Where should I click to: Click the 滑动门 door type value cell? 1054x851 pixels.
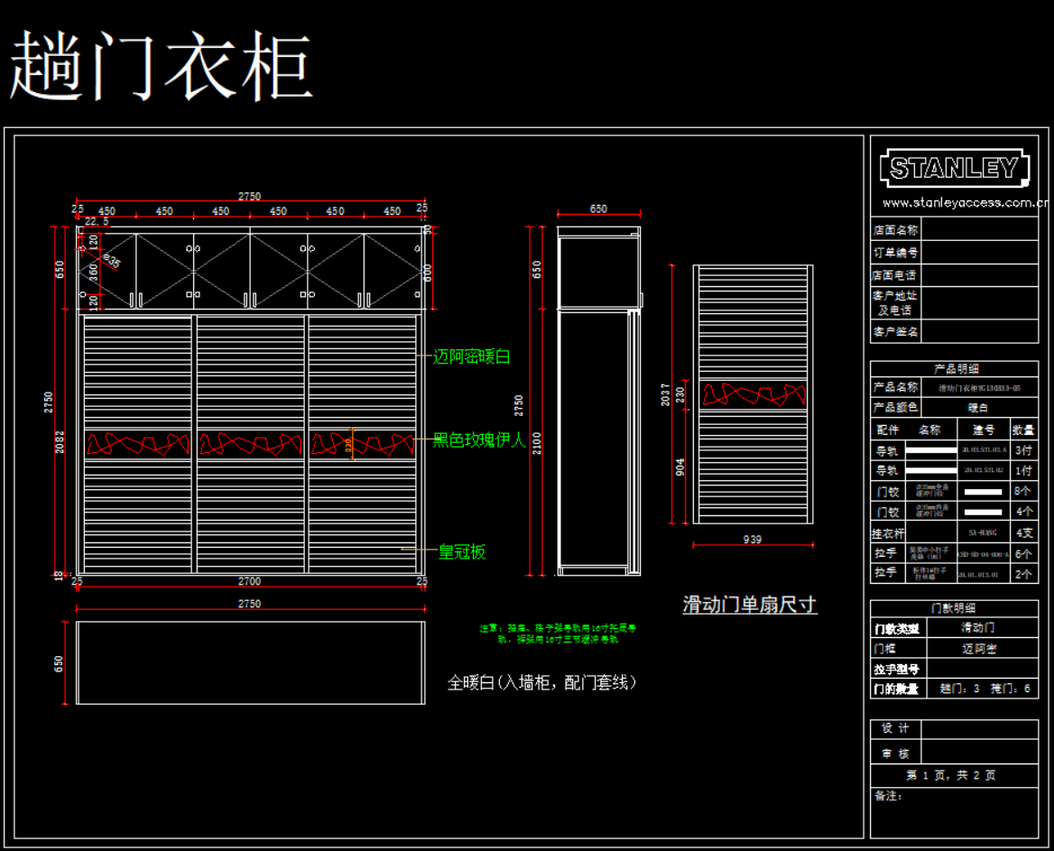coord(978,627)
